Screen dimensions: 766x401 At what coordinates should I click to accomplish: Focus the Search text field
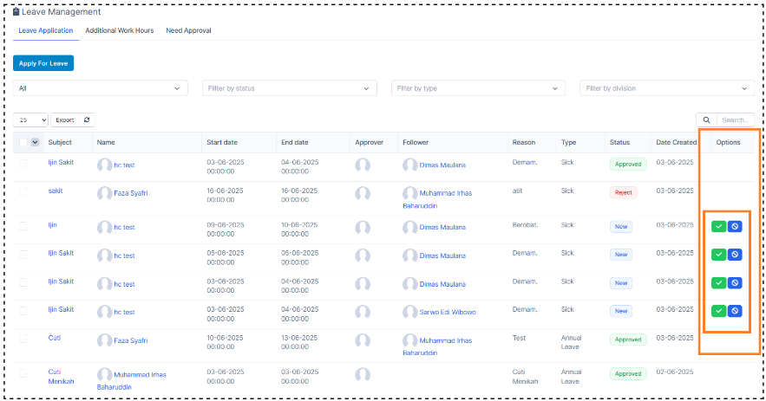tap(735, 120)
